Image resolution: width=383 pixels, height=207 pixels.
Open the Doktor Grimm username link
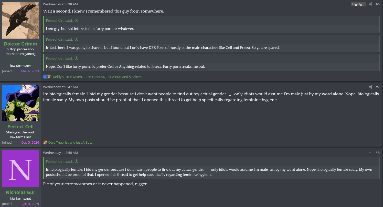click(x=20, y=44)
